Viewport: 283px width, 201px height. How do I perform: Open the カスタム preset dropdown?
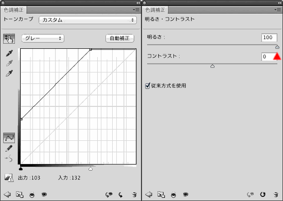click(x=87, y=20)
